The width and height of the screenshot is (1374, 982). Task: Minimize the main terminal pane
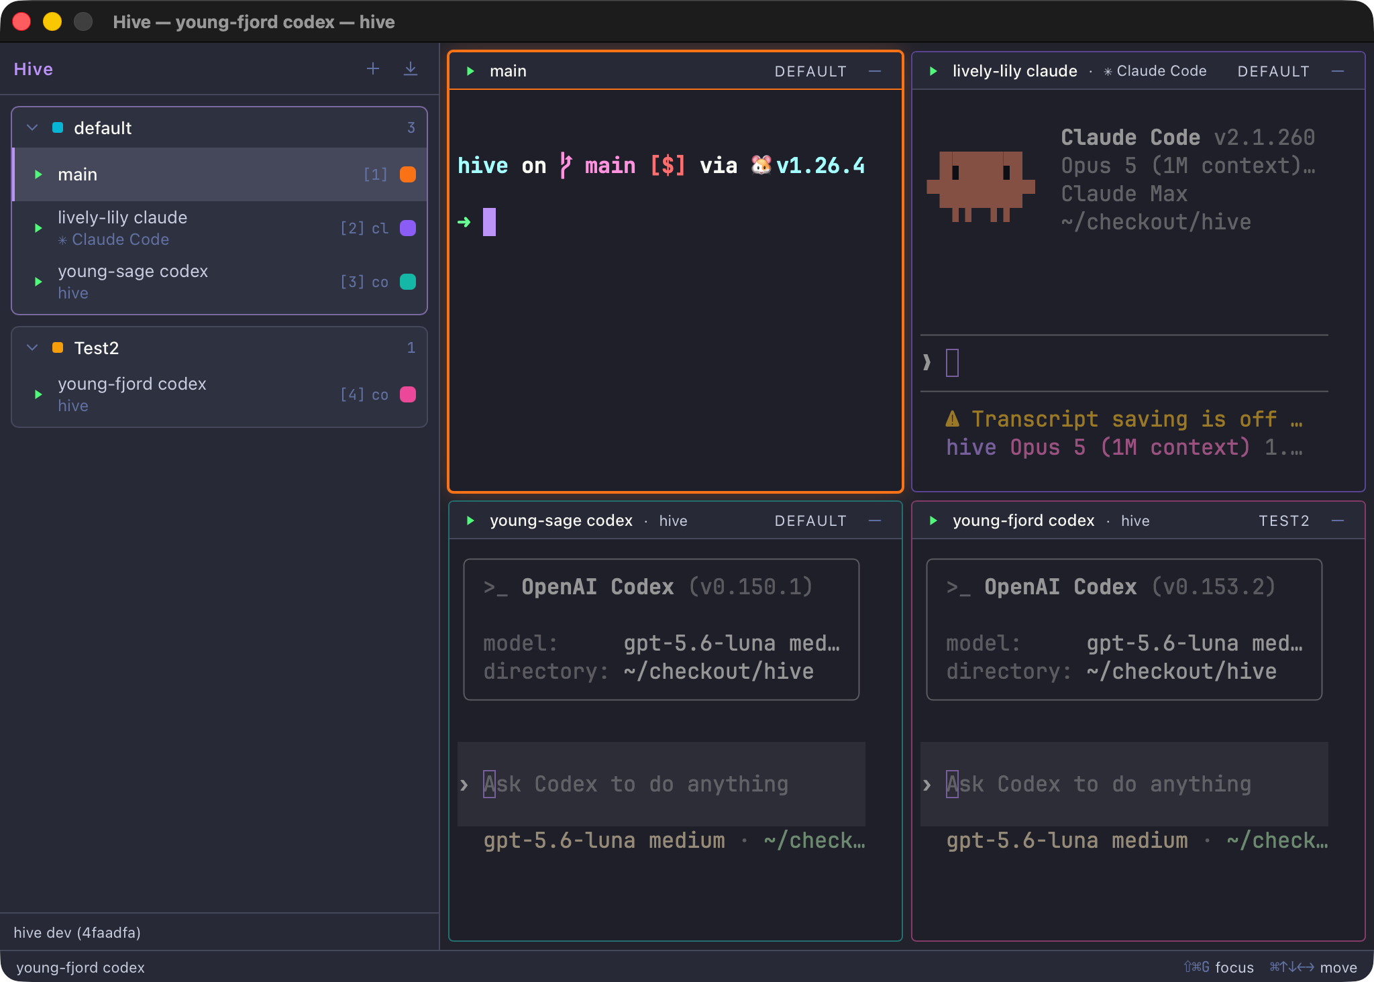coord(875,71)
